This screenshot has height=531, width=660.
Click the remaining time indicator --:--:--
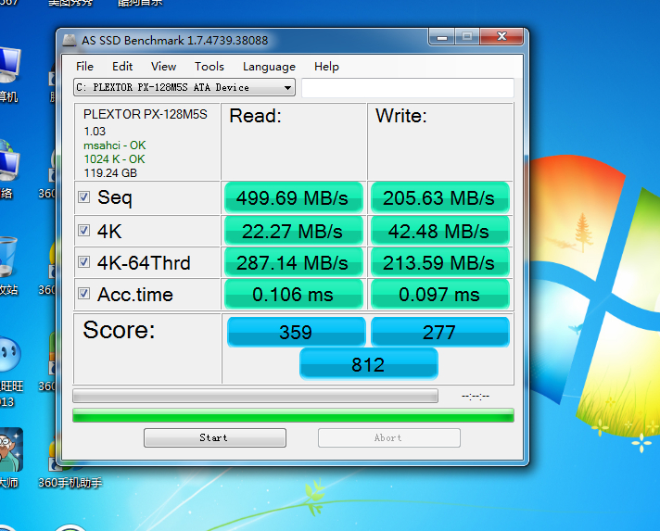pyautogui.click(x=476, y=396)
